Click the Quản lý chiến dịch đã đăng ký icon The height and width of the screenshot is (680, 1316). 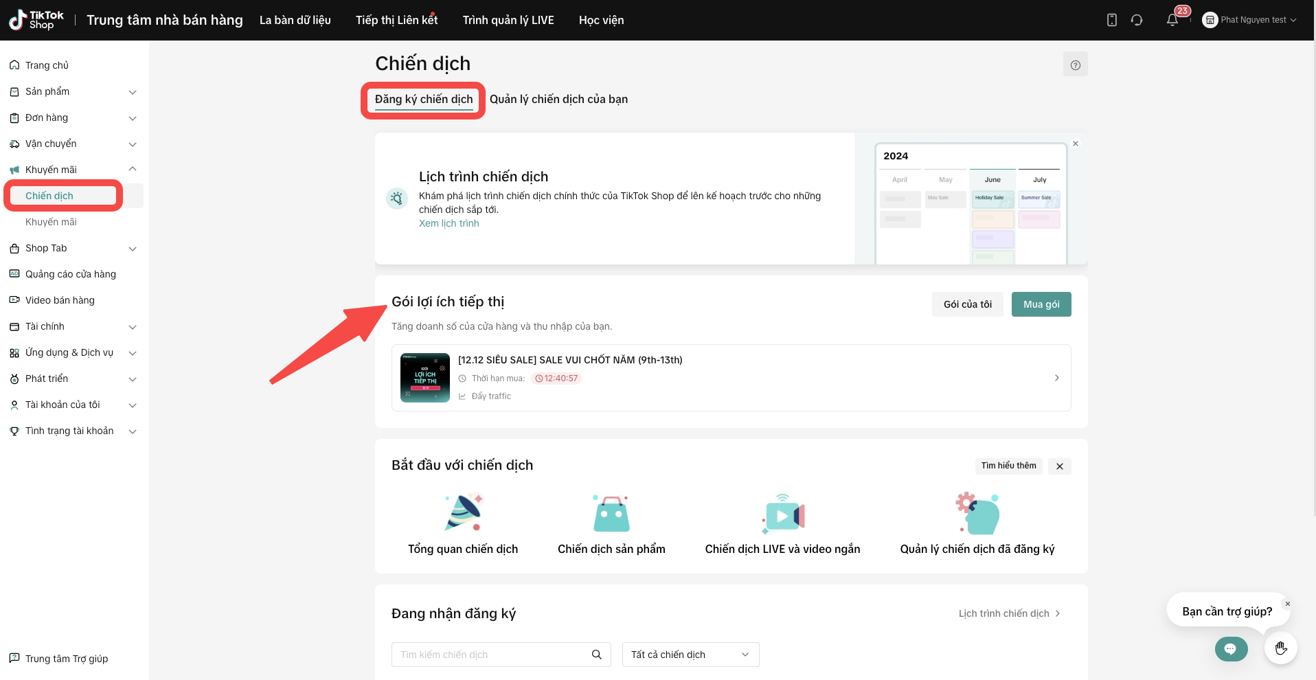pyautogui.click(x=977, y=513)
